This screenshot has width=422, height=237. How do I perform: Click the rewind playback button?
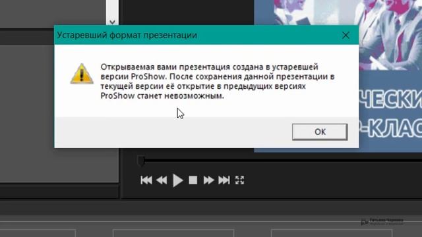point(162,180)
